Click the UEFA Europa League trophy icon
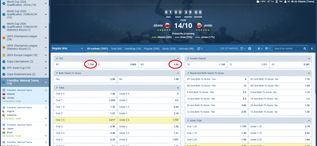 4,55
